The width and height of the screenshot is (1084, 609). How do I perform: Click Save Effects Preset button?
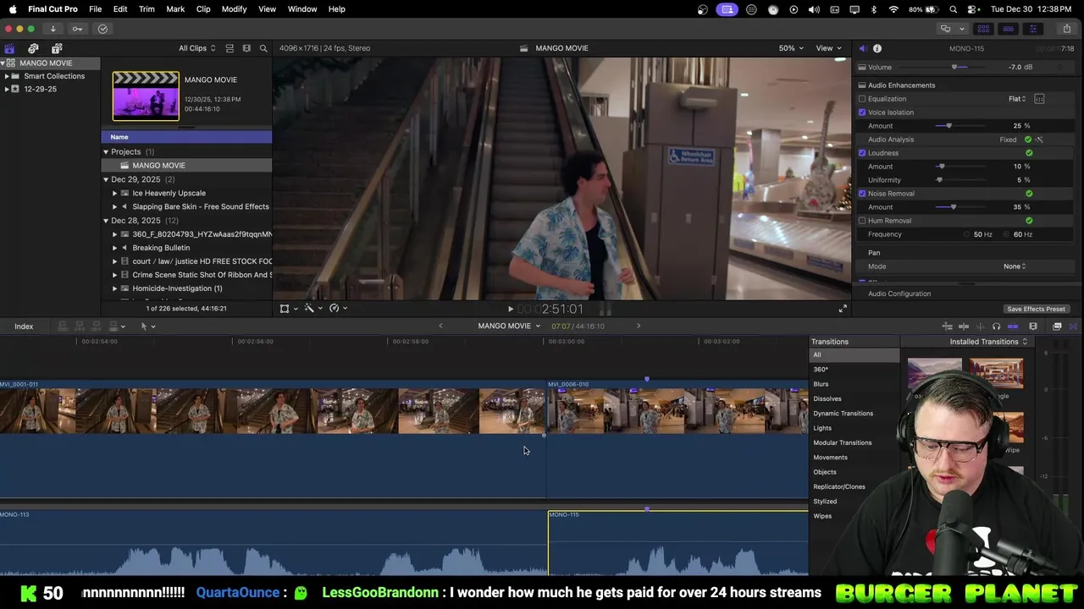tap(1036, 310)
